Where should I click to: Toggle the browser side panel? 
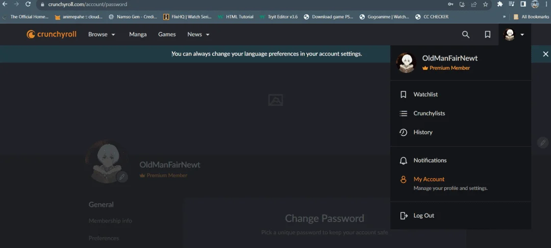click(523, 4)
